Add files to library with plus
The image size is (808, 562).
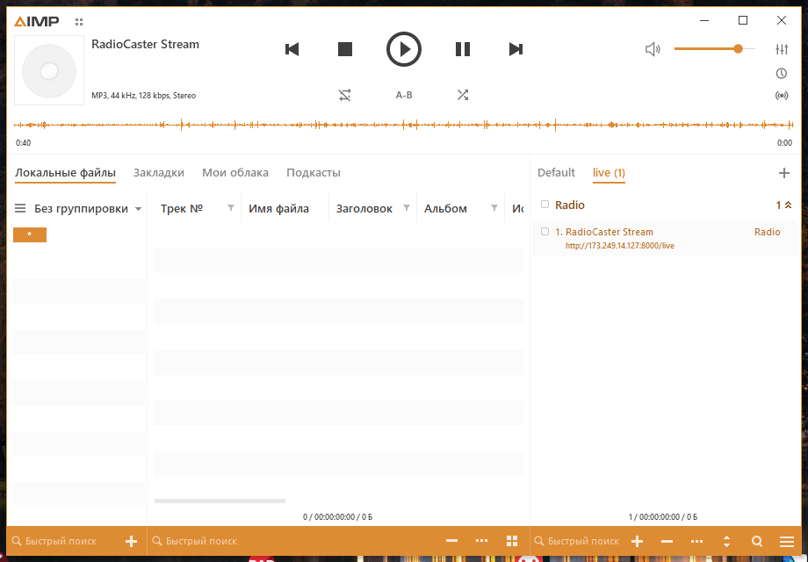pyautogui.click(x=132, y=541)
